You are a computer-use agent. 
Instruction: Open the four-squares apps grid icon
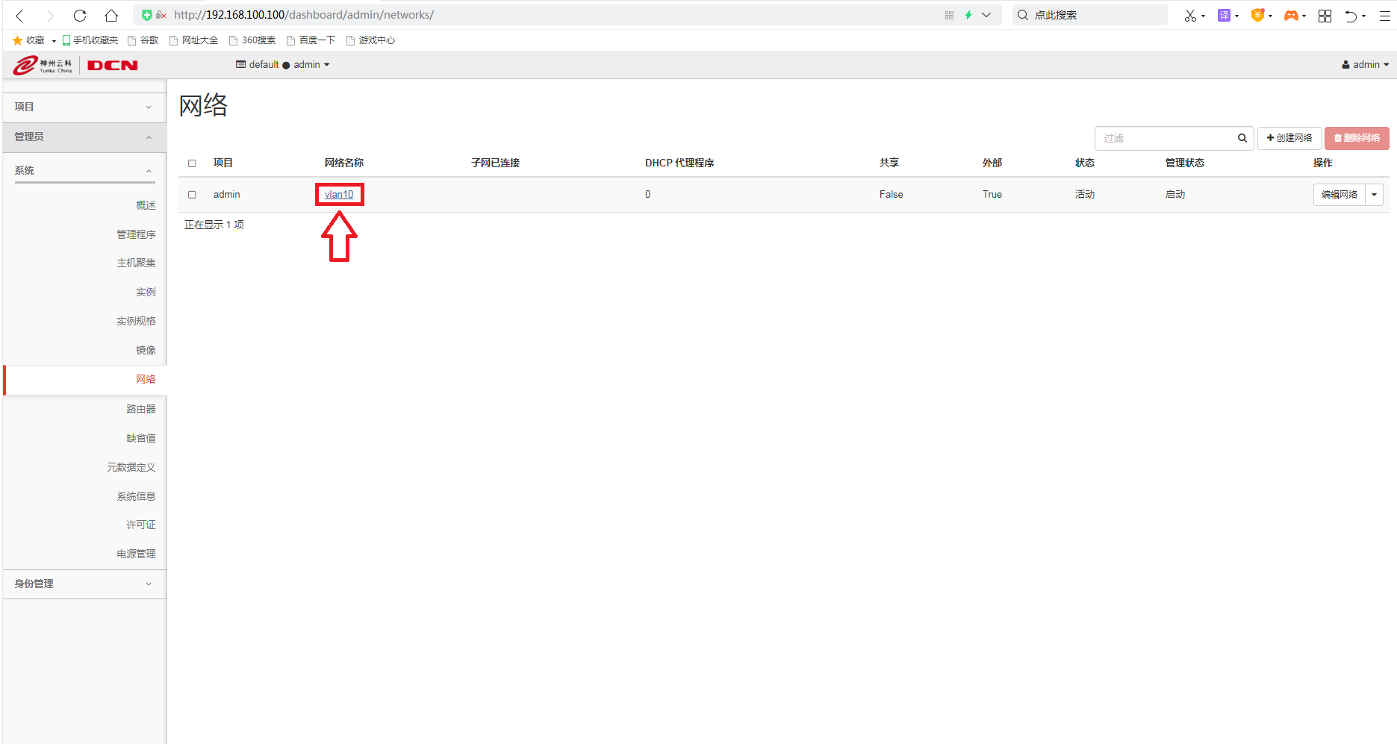point(1325,16)
